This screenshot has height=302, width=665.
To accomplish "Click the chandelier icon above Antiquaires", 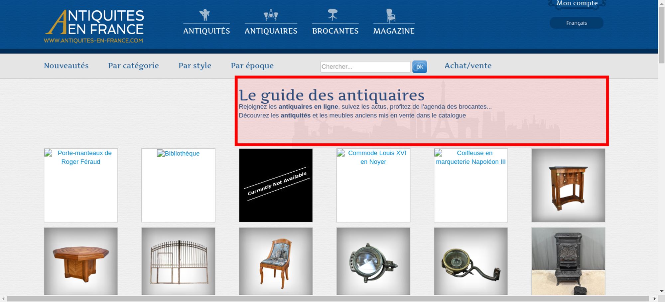I will tap(271, 15).
